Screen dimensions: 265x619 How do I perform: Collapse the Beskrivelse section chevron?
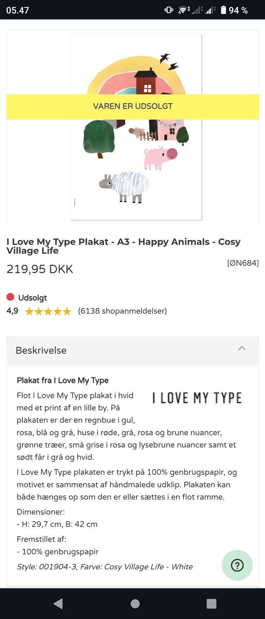pos(242,349)
